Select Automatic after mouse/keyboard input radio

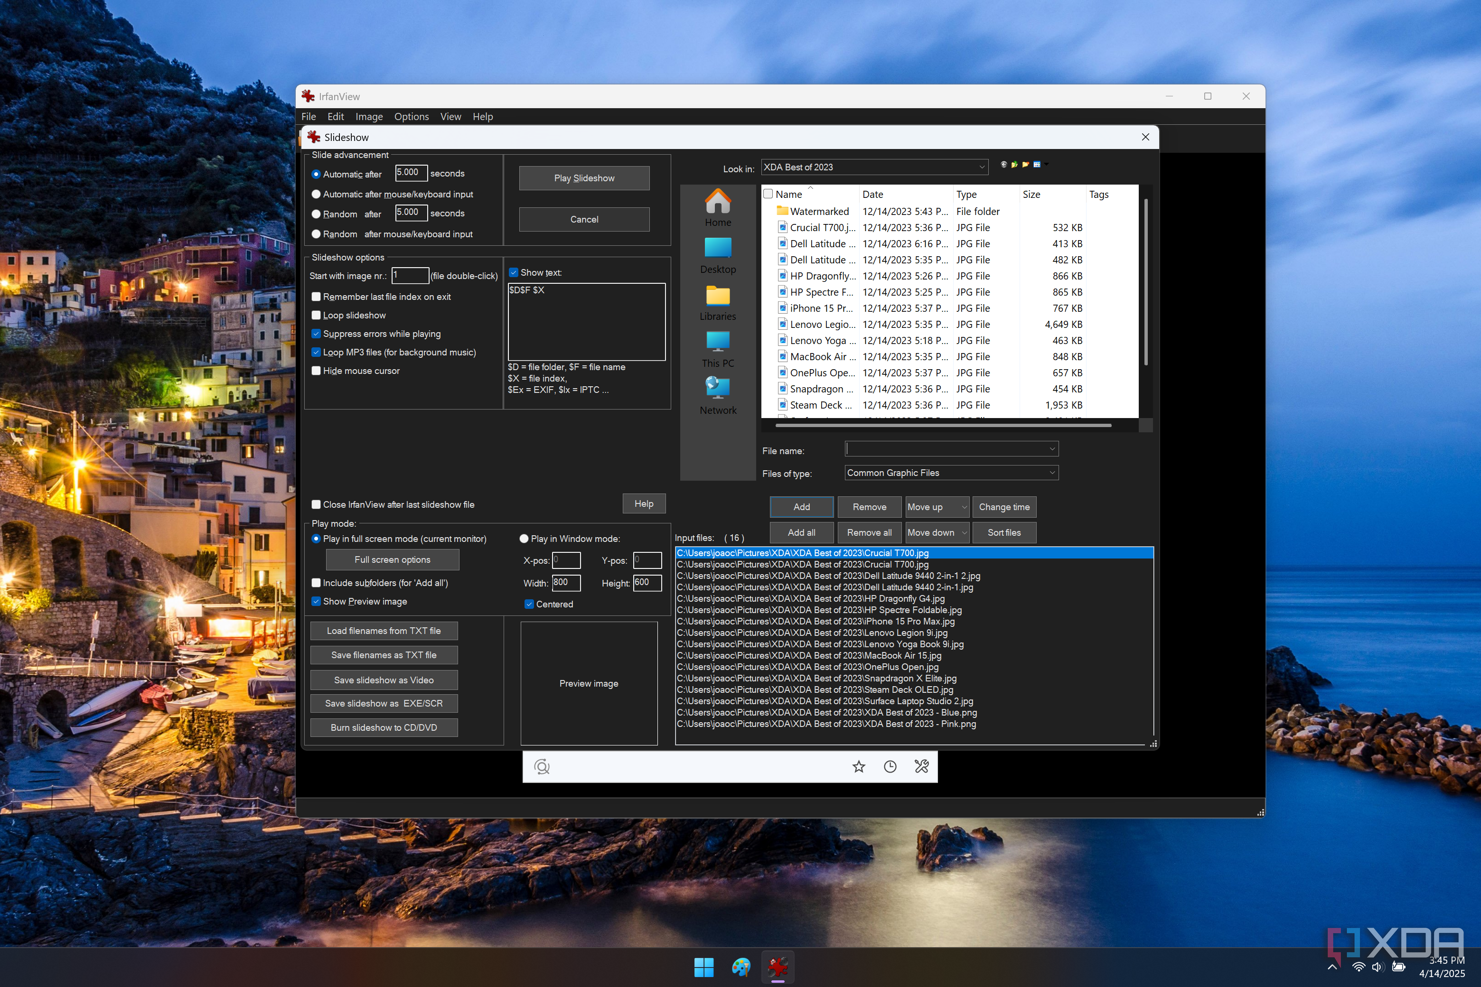point(316,195)
